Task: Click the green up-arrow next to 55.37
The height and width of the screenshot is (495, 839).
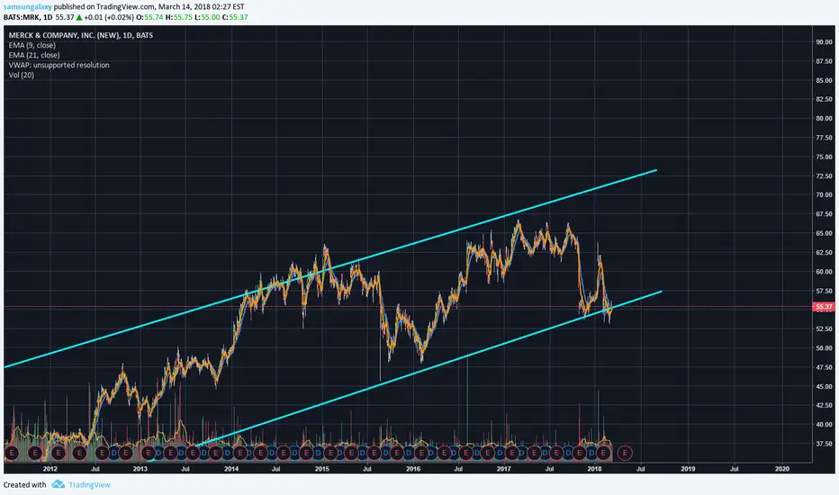Action: (78, 17)
